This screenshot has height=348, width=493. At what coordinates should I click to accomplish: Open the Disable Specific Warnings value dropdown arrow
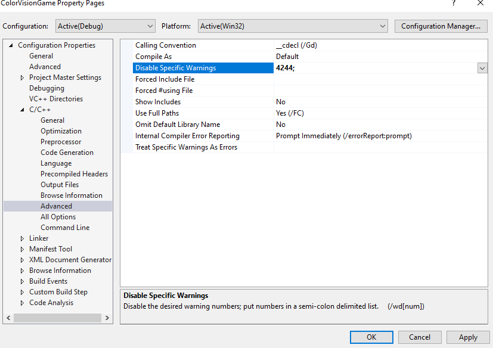482,69
